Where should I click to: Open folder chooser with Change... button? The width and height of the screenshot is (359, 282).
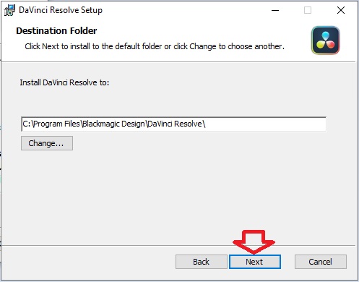pyautogui.click(x=47, y=143)
